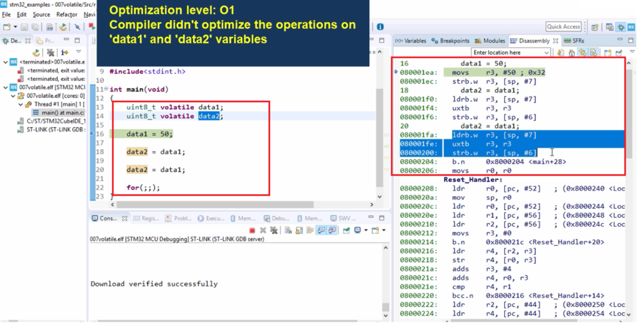Switch to the Debug perspective icon
Viewport: 642px width, 323px height.
620,27
